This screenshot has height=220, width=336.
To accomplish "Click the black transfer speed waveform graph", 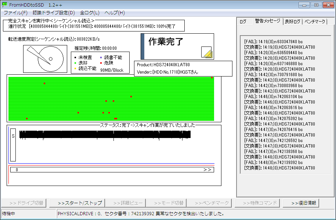I will (x=105, y=135).
